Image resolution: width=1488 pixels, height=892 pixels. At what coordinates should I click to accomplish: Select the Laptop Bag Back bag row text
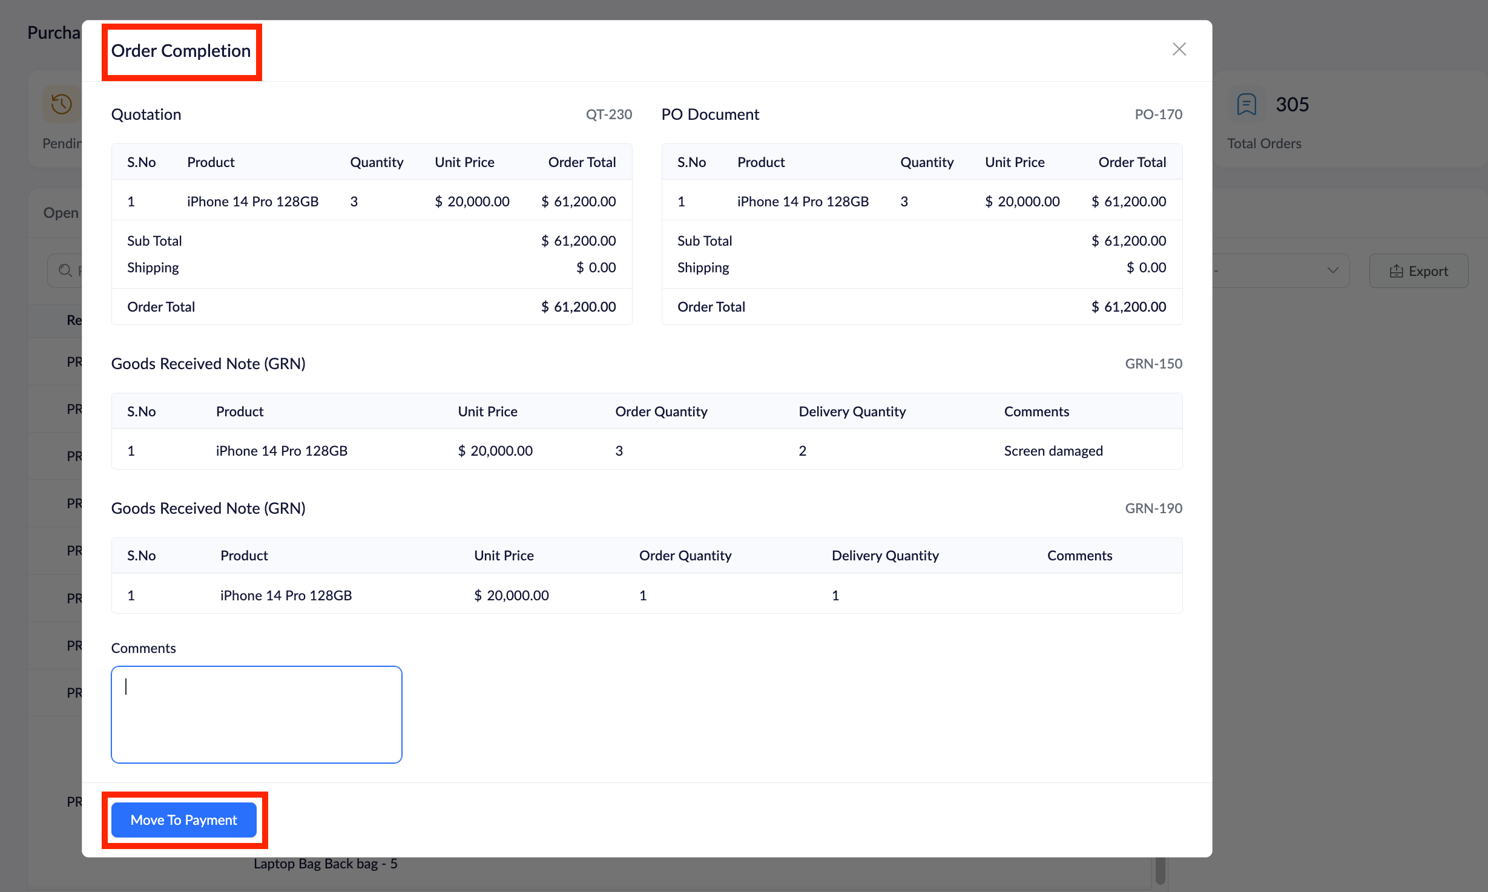pyautogui.click(x=325, y=864)
